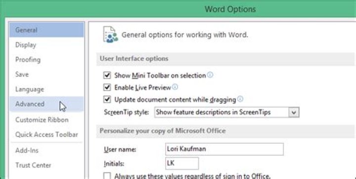The height and width of the screenshot is (179, 356).
Task: Uncheck Show Mini Toolbar on selection
Action: [x=107, y=75]
